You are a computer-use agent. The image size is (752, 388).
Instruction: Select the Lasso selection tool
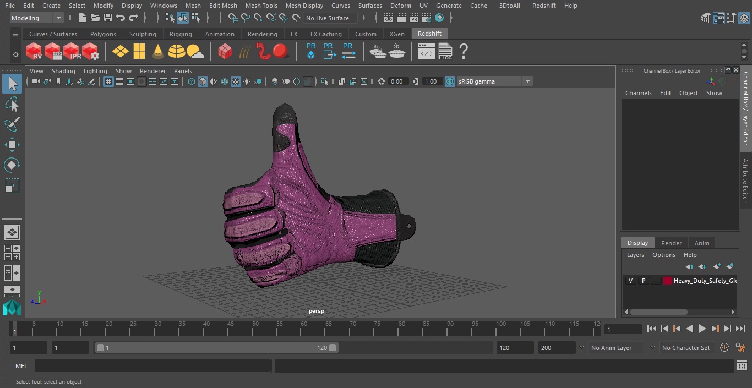(x=12, y=105)
